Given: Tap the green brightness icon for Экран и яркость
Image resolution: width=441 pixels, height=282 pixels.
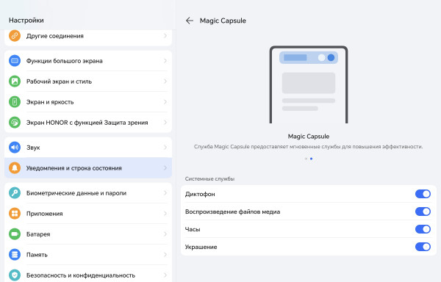Looking at the screenshot, I should (x=15, y=102).
